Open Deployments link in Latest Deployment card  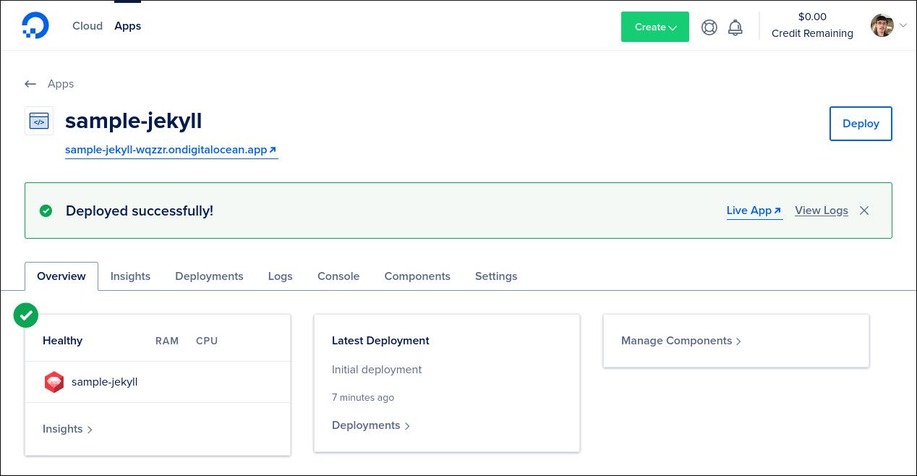pyautogui.click(x=371, y=425)
